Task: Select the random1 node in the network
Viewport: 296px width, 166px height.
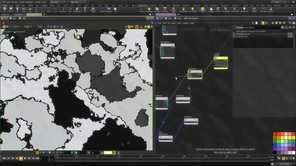Action: (191, 121)
